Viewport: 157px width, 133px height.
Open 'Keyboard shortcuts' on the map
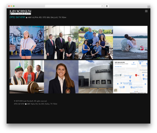(133, 93)
